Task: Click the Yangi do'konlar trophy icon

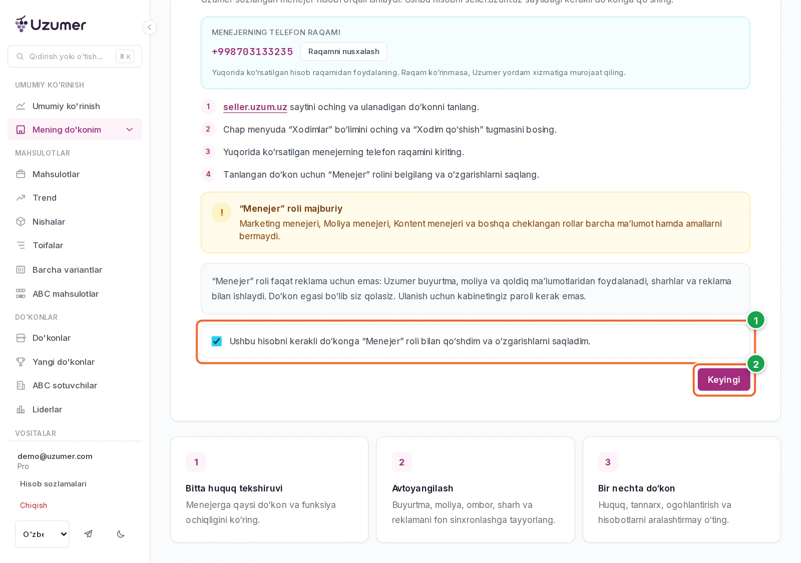Action: point(21,362)
